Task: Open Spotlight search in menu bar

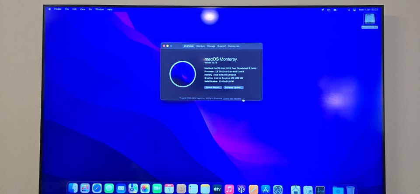Action: [349, 10]
